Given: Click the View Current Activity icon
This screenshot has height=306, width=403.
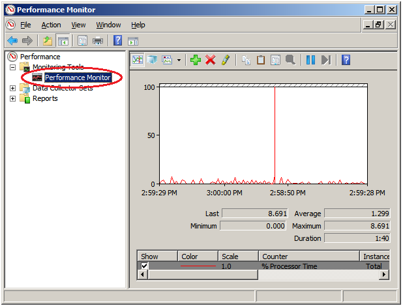Looking at the screenshot, I should click(138, 60).
